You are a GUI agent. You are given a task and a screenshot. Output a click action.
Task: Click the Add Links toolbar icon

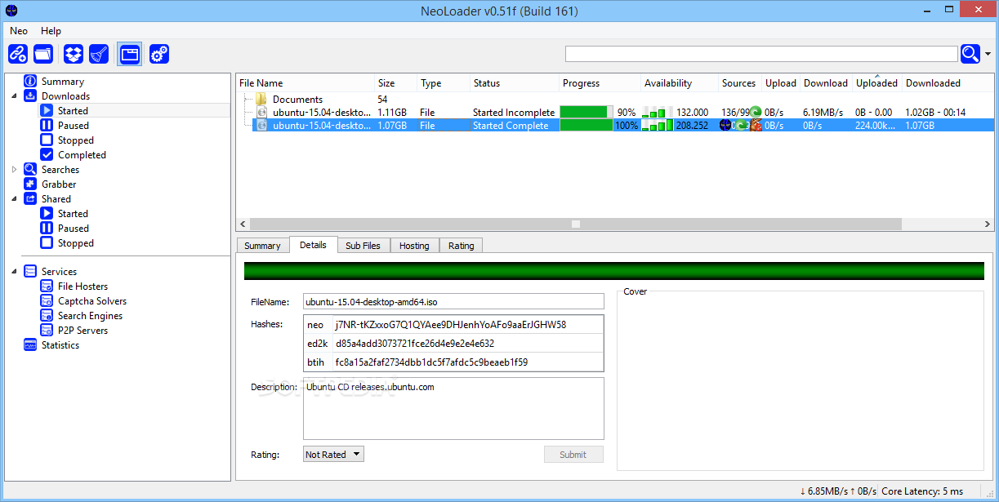tap(18, 54)
